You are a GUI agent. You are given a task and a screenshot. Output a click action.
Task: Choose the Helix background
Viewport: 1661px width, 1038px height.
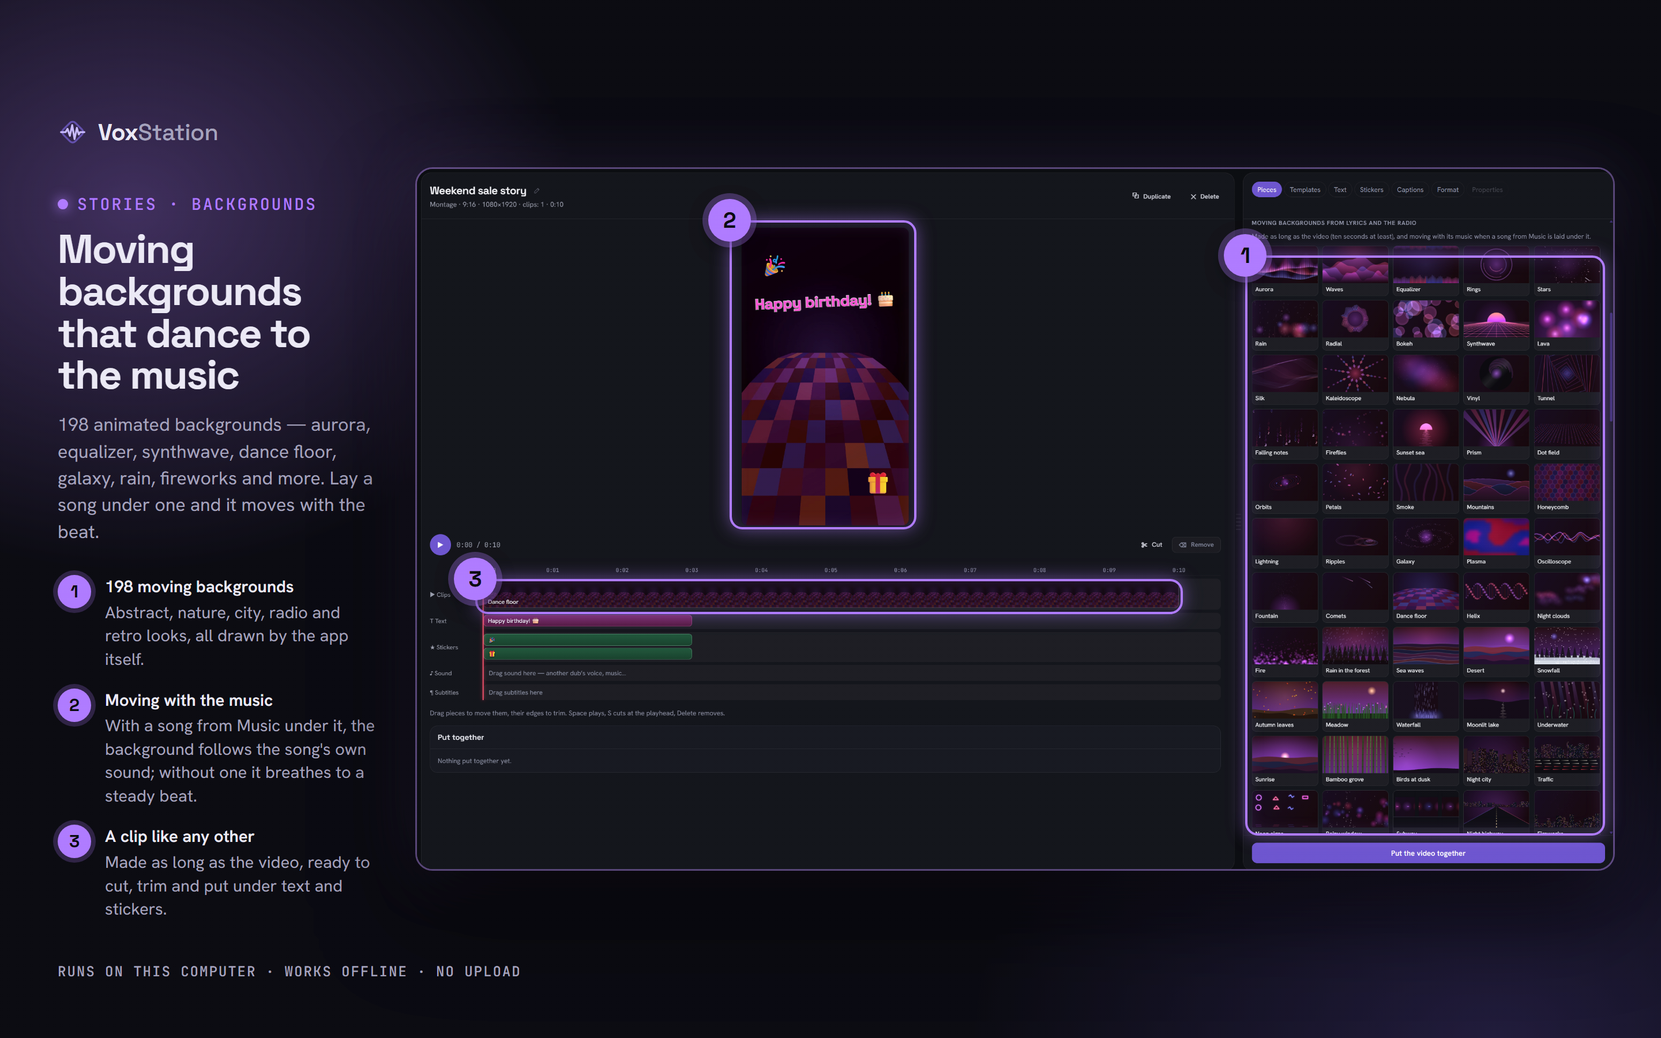click(x=1495, y=597)
